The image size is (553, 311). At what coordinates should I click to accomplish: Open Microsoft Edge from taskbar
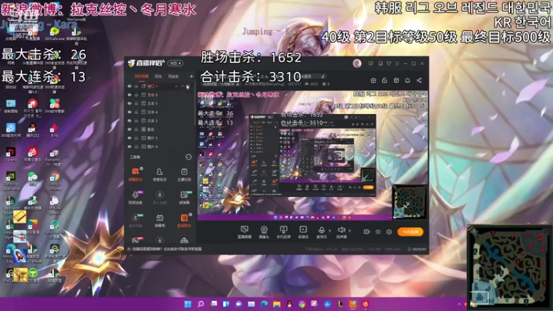pos(264,304)
